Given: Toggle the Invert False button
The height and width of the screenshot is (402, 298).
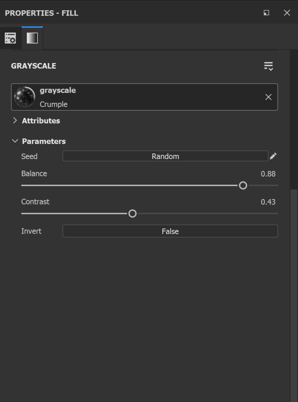Looking at the screenshot, I should 170,231.
